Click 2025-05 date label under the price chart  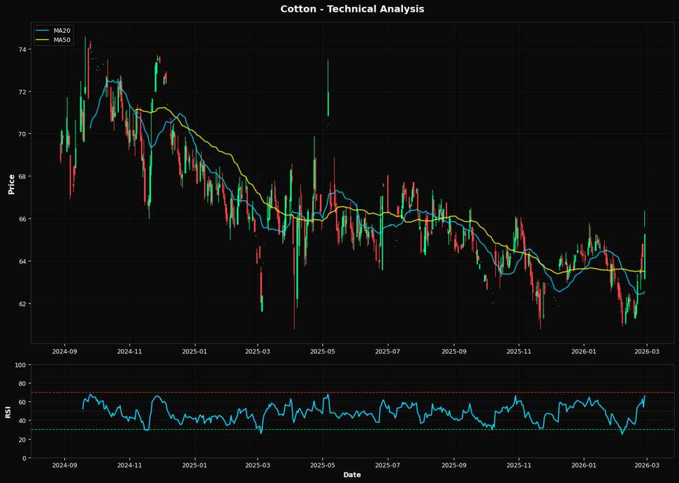click(323, 351)
